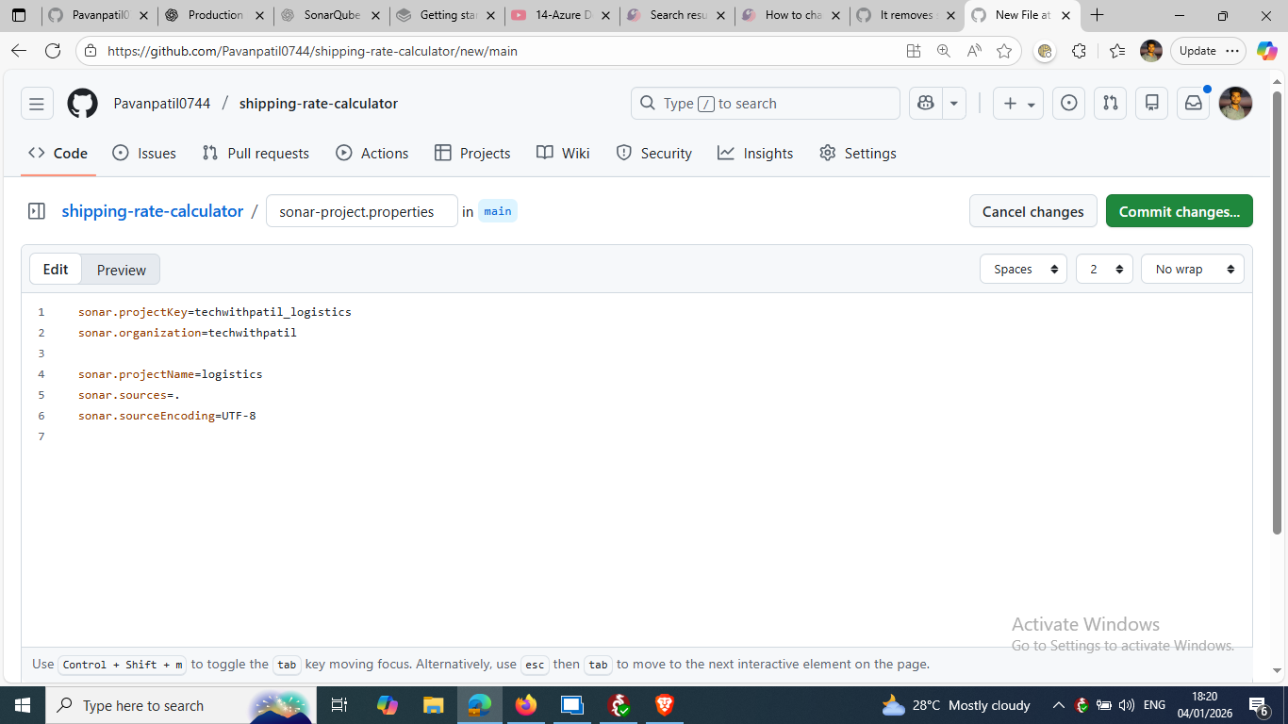This screenshot has height=724, width=1288.
Task: Toggle the file tree side panel icon
Action: tap(37, 211)
